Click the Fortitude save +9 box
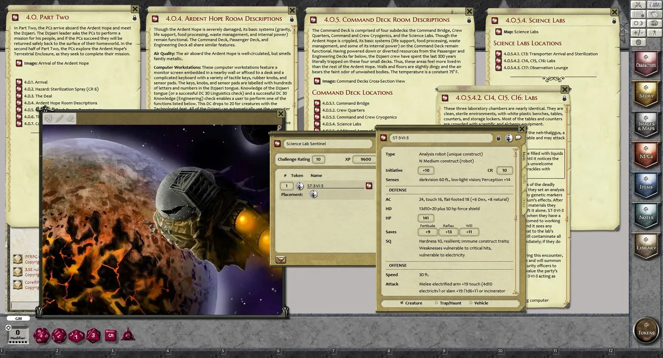This screenshot has height=358, width=663. (x=428, y=232)
